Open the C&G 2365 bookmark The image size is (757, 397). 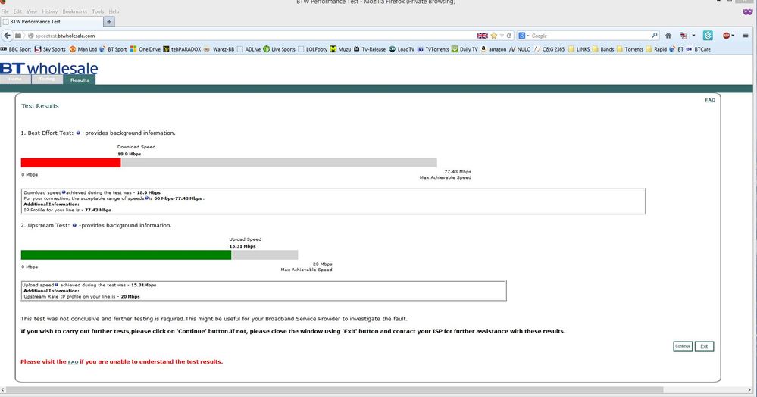pyautogui.click(x=549, y=49)
